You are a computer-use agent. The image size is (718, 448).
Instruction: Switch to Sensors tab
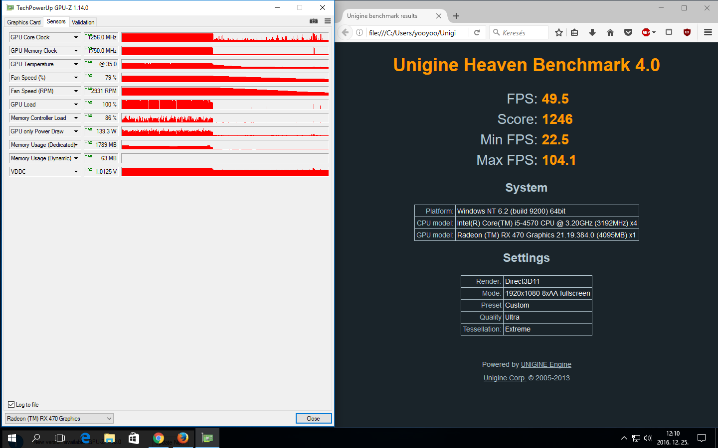pyautogui.click(x=56, y=21)
